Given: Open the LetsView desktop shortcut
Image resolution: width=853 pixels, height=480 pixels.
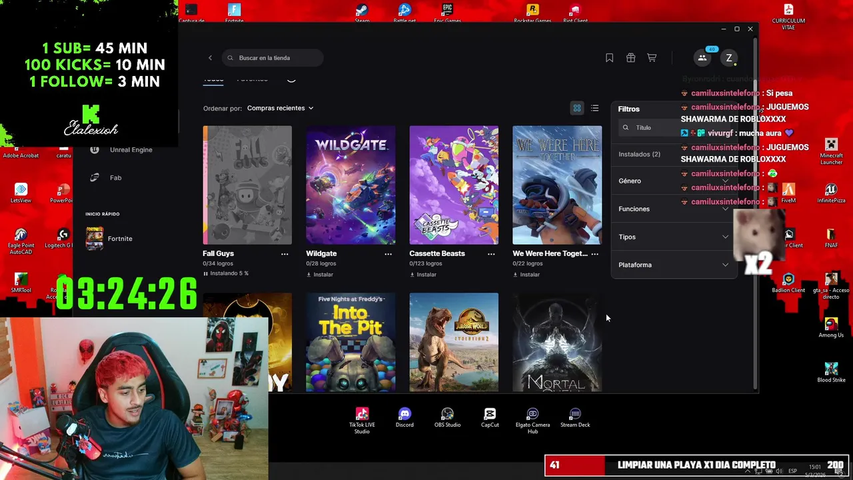Looking at the screenshot, I should (21, 193).
